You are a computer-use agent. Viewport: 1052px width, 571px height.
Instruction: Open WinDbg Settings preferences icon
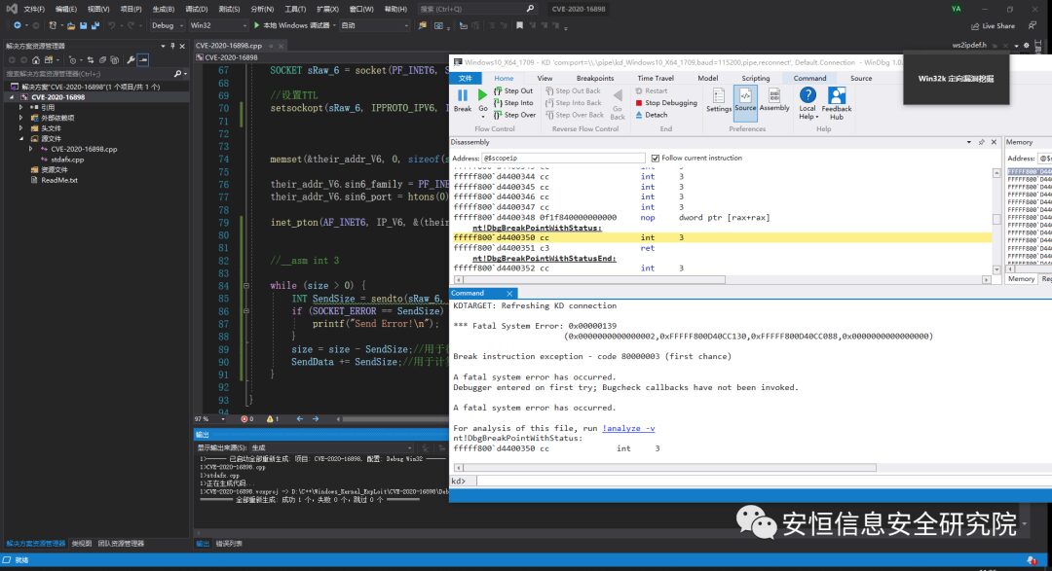click(x=719, y=100)
